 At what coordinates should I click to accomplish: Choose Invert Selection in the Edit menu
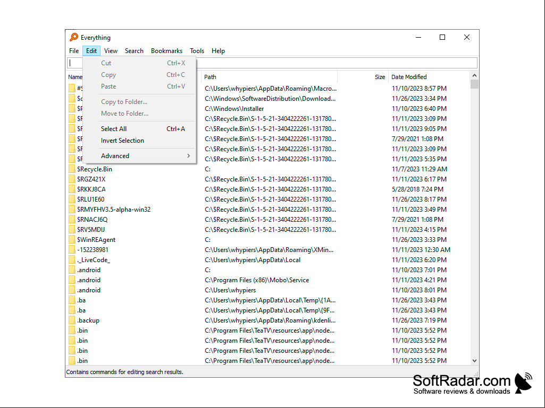pyautogui.click(x=140, y=141)
